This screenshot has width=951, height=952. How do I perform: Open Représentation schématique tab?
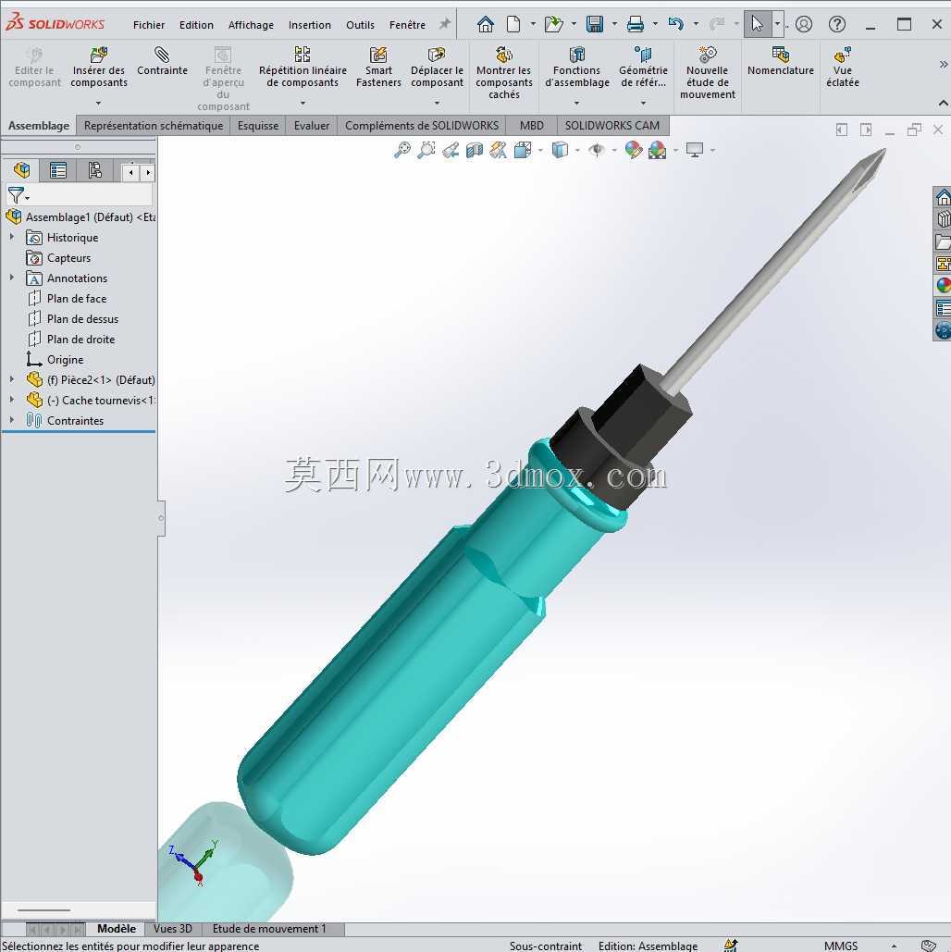click(x=154, y=126)
